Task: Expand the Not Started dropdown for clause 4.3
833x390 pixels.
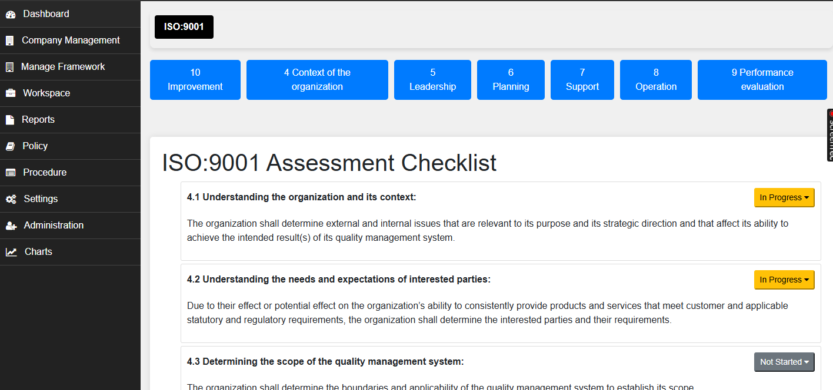Action: 784,362
